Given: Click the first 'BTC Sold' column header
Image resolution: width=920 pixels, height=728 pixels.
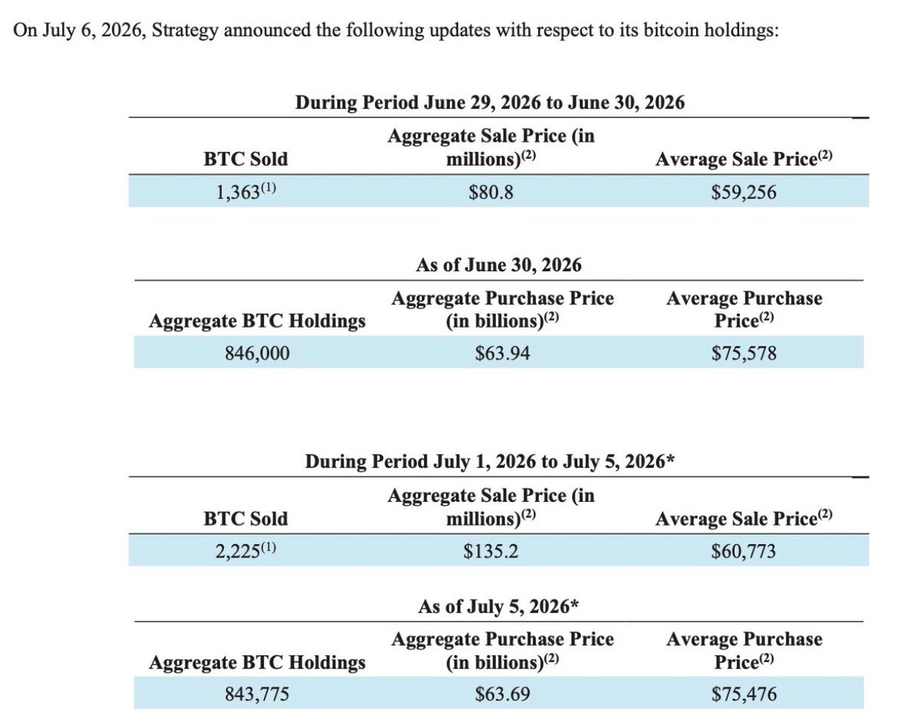Looking at the screenshot, I should 245,159.
